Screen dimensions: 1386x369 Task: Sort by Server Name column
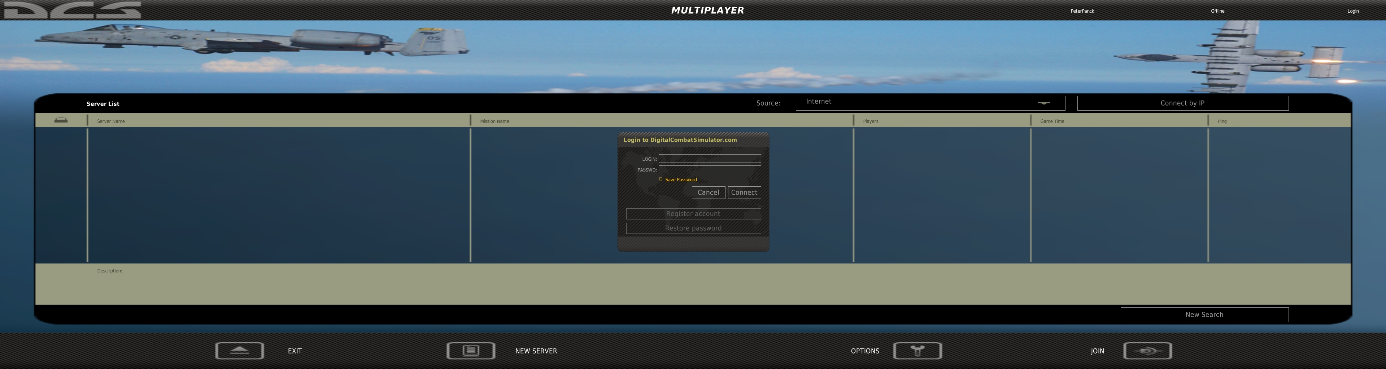[111, 121]
